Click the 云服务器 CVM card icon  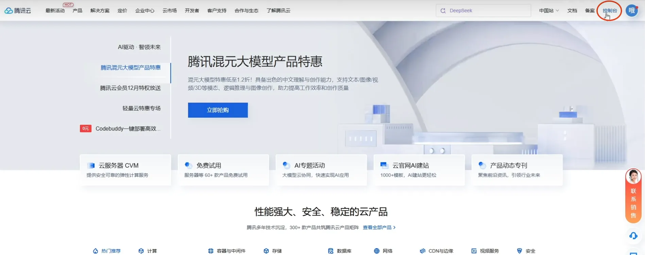point(91,166)
